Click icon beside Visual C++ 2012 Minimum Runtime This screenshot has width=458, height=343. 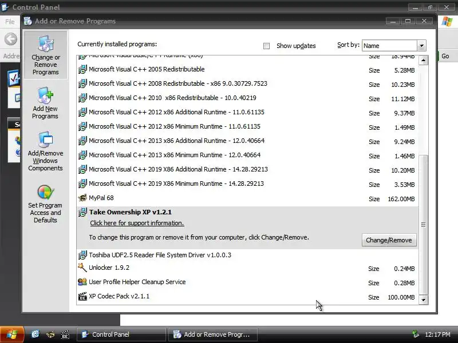(x=82, y=126)
